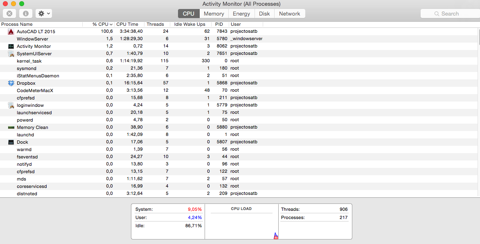
Task: Click the search magnifier icon
Action: pos(437,14)
